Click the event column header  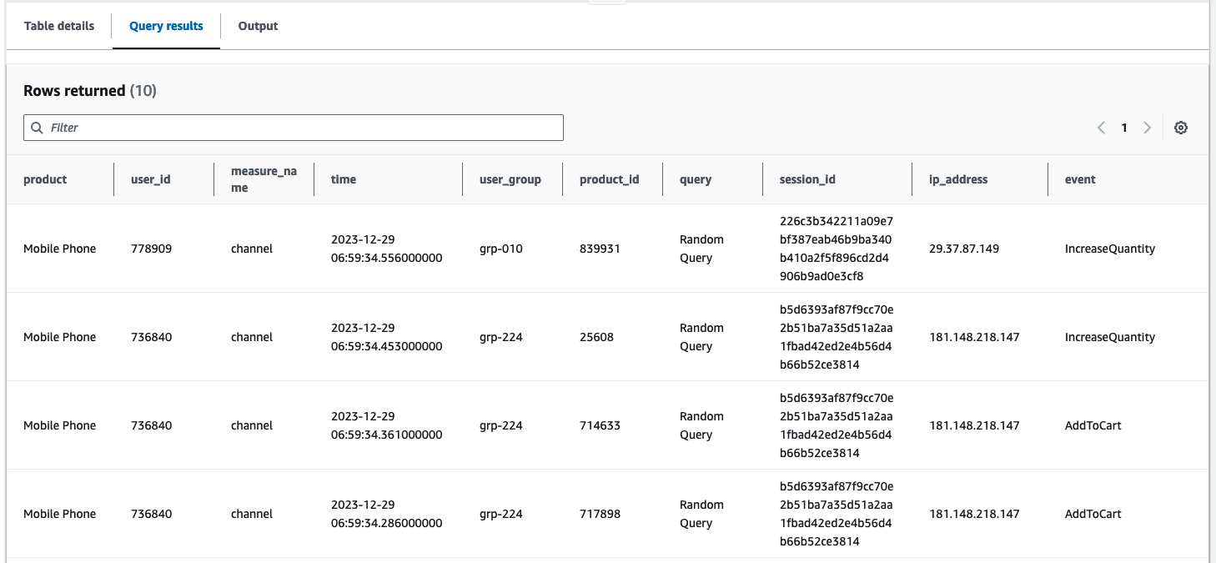pos(1080,179)
